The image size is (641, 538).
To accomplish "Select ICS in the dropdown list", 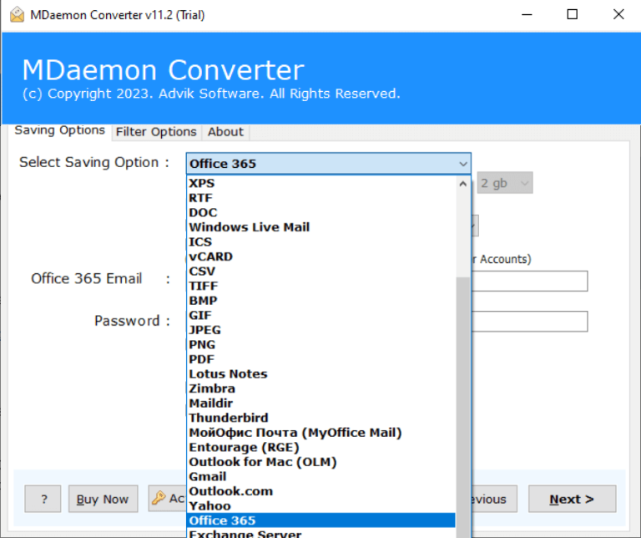I will click(x=321, y=242).
